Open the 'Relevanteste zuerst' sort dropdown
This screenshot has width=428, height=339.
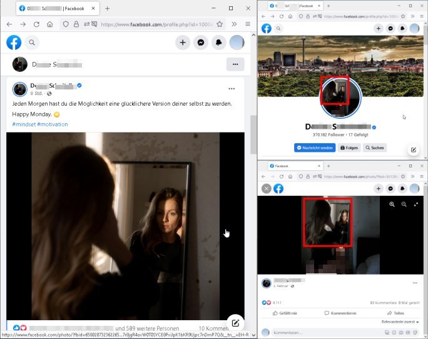400,322
